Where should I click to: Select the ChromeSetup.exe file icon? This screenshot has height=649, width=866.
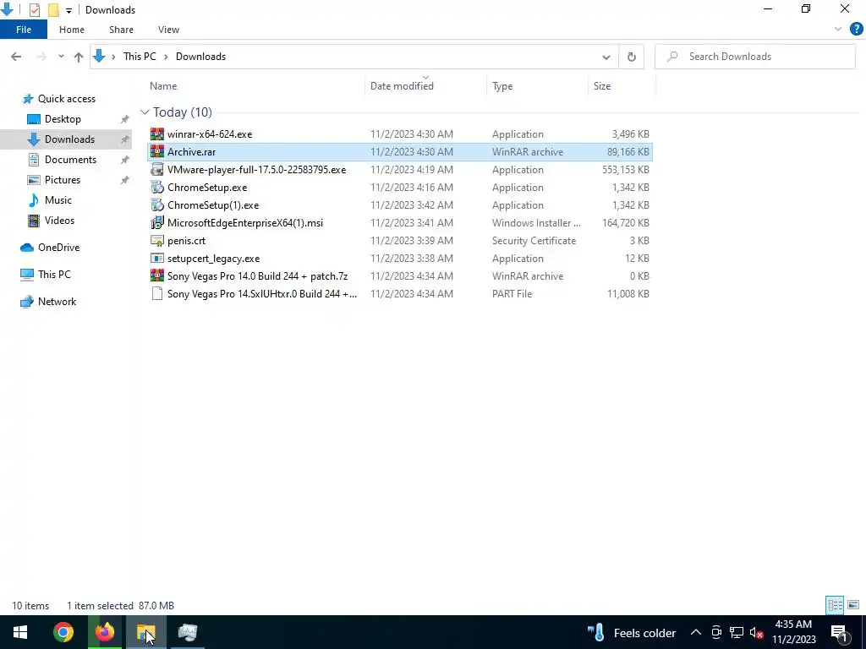tap(157, 188)
